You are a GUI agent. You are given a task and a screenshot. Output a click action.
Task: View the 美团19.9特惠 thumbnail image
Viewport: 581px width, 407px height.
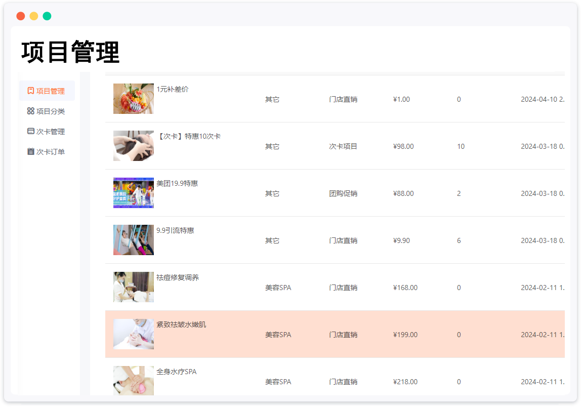click(134, 193)
